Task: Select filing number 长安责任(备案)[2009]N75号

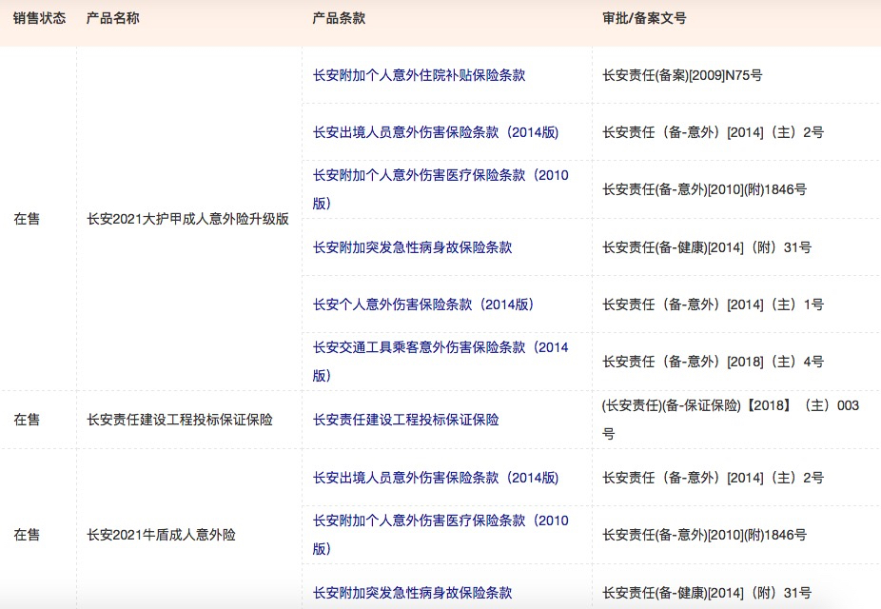Action: [x=682, y=75]
